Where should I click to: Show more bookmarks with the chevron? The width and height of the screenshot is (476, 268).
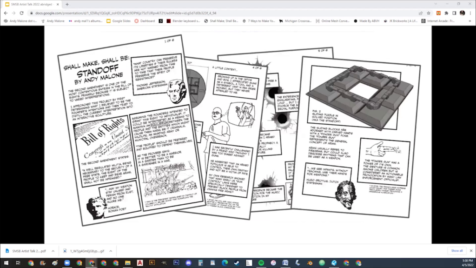pyautogui.click(x=470, y=21)
